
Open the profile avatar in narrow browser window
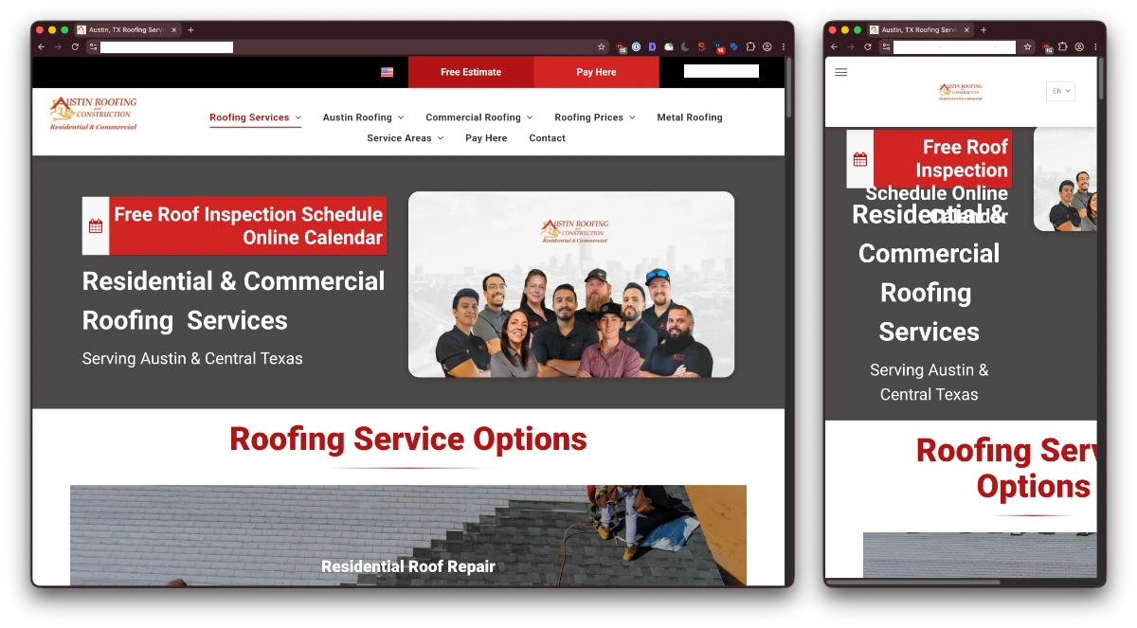pos(1079,46)
